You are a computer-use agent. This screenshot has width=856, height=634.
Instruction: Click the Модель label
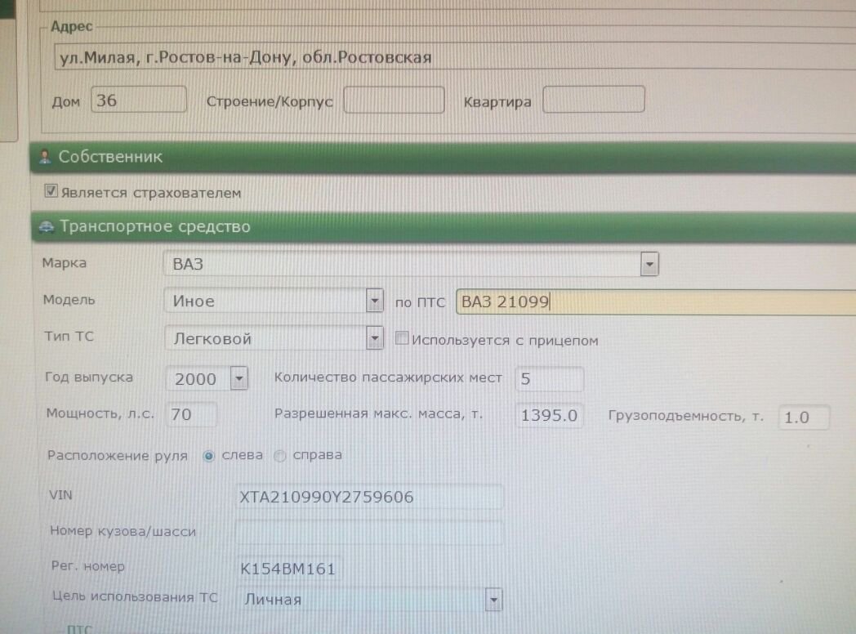click(x=69, y=299)
